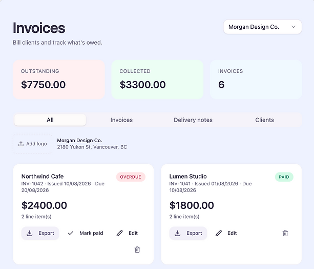Export the Lumen Studio invoice
Viewport: 314px width, 269px height.
(x=188, y=233)
